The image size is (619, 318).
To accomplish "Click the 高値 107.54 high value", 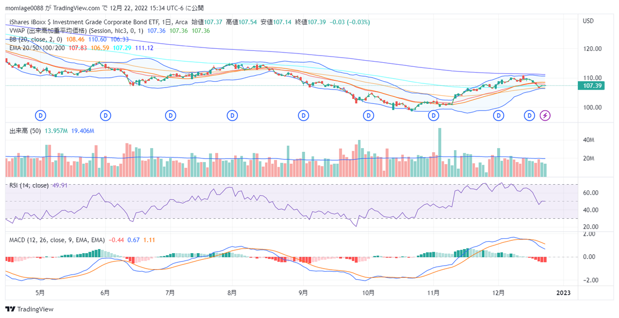I will [240, 22].
